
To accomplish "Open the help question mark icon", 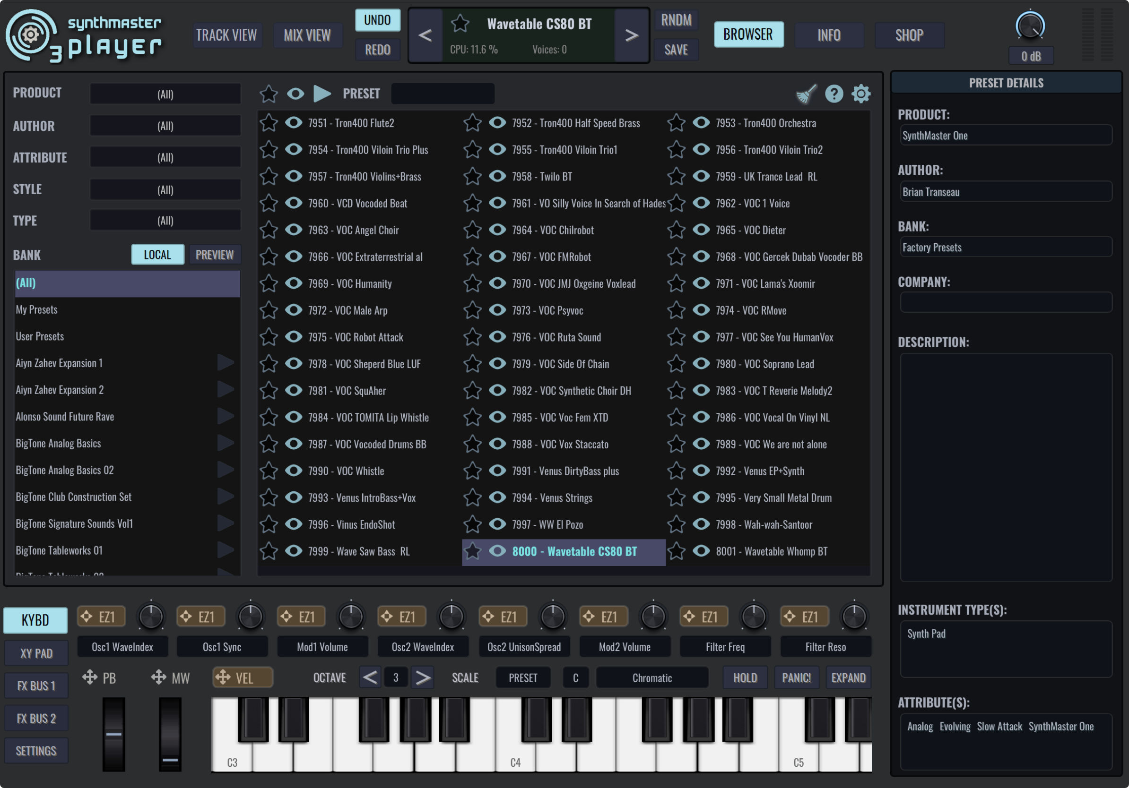I will pyautogui.click(x=834, y=94).
